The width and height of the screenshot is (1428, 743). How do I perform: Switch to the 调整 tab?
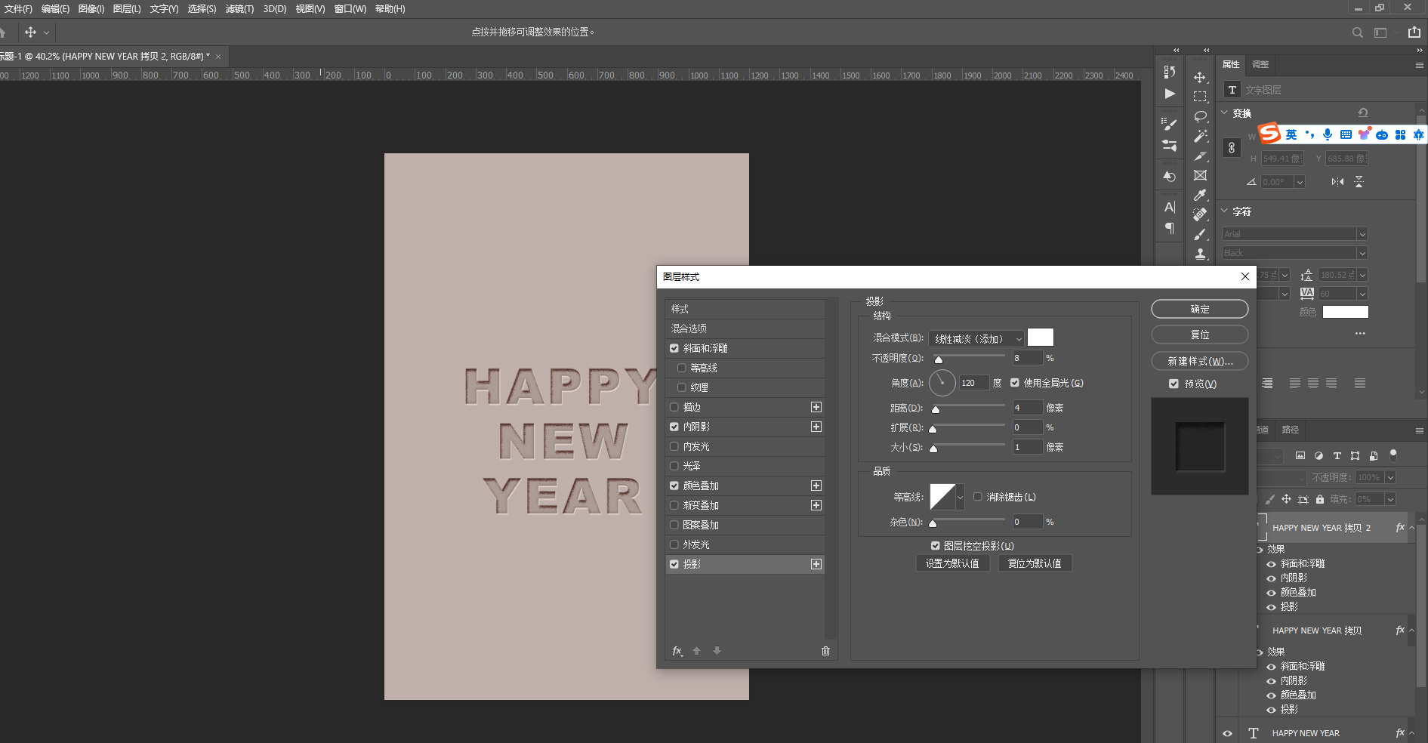1260,64
